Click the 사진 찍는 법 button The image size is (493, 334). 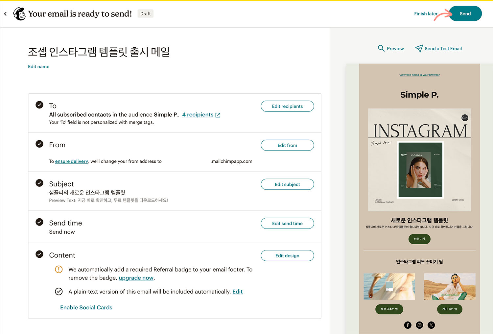[x=450, y=309]
